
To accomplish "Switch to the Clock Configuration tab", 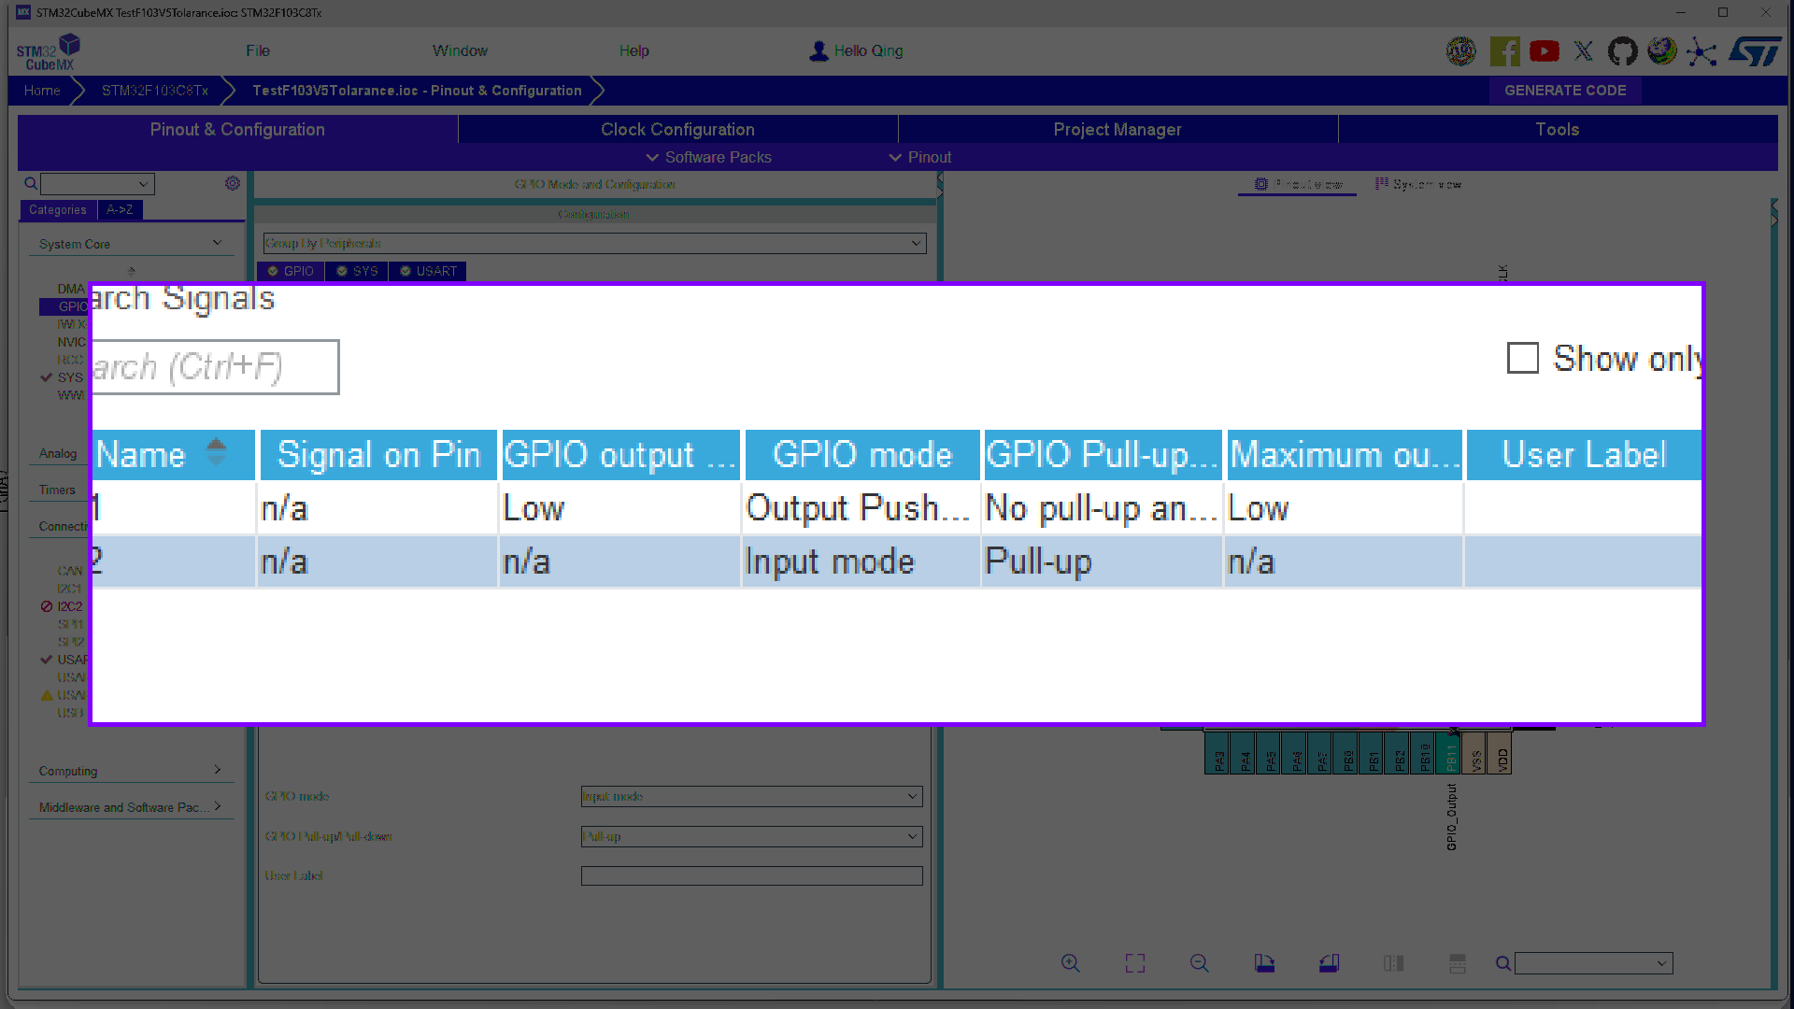I will click(x=677, y=129).
